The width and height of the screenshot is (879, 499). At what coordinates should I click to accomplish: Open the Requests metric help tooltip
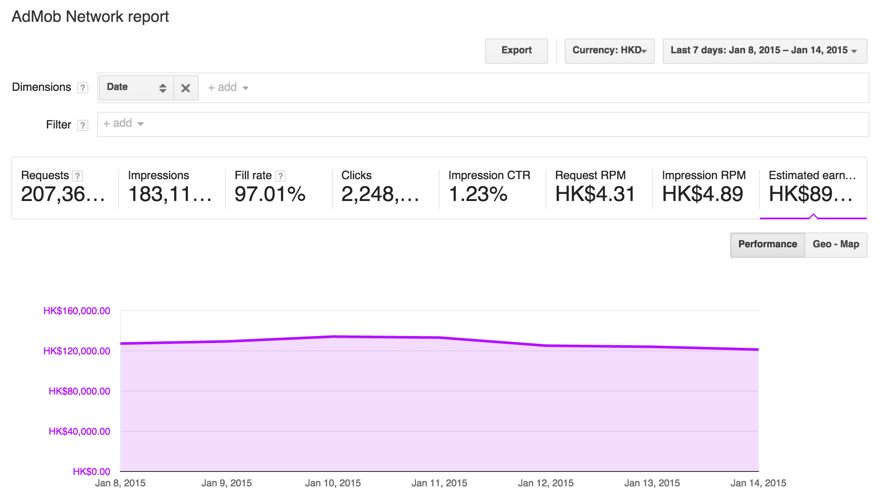pos(77,176)
